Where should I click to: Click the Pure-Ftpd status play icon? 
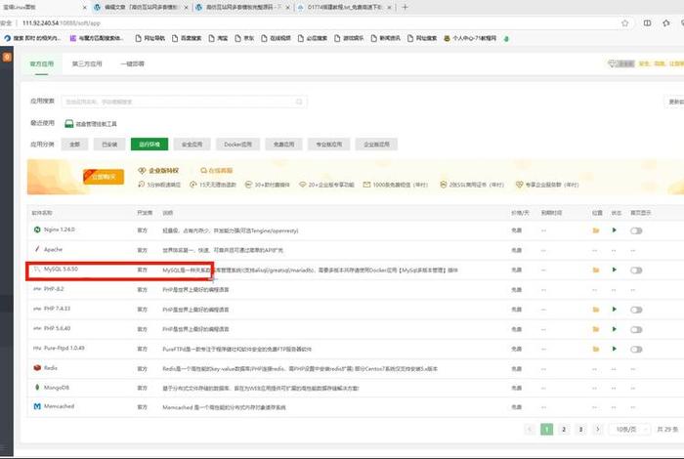[x=615, y=349]
